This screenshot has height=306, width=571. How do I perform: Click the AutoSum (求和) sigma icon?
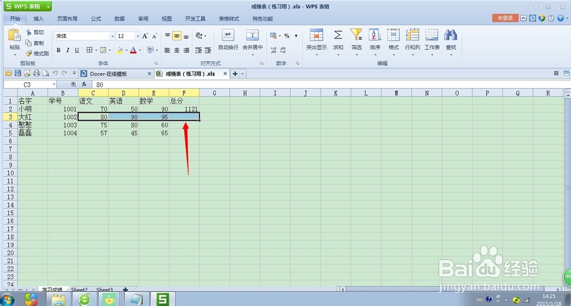338,35
